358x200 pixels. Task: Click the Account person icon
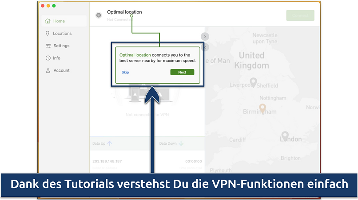click(48, 70)
